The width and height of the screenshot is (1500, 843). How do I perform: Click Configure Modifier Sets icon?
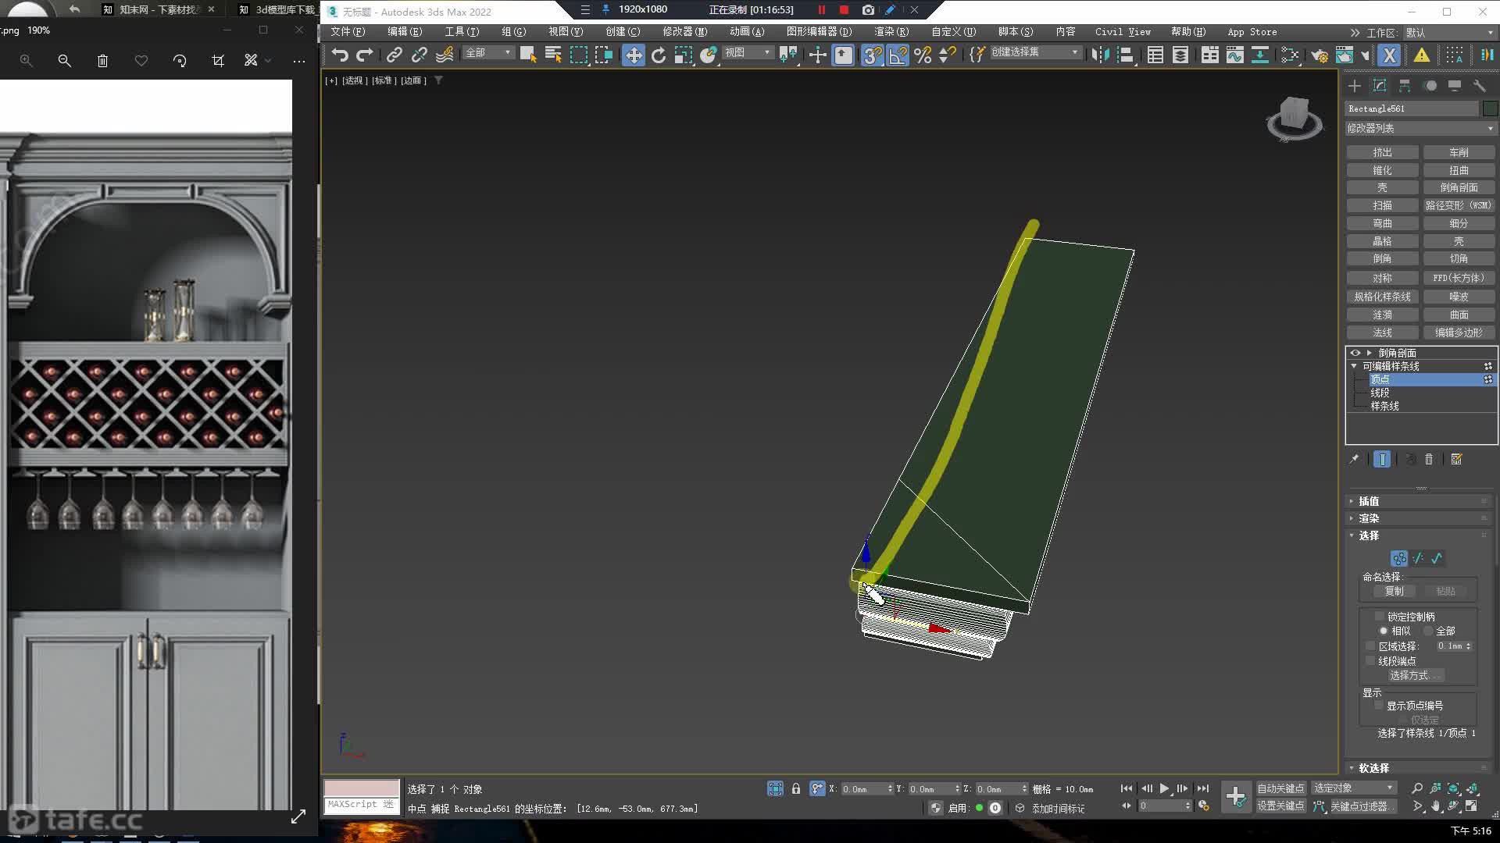(1457, 460)
